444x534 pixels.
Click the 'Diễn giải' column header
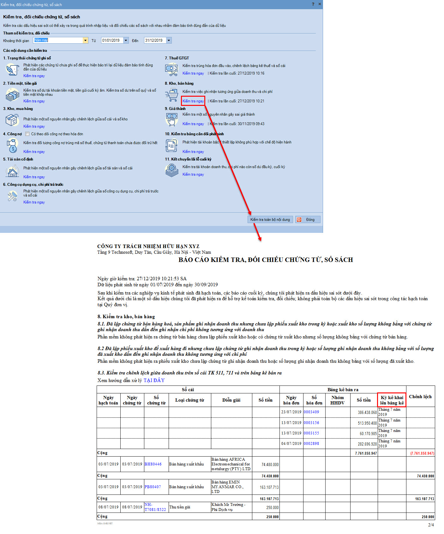pyautogui.click(x=231, y=400)
